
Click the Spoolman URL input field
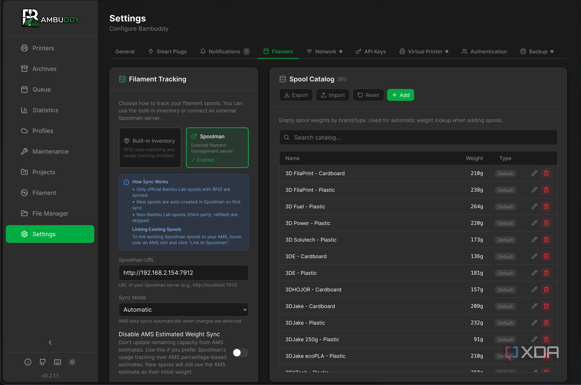tap(183, 273)
